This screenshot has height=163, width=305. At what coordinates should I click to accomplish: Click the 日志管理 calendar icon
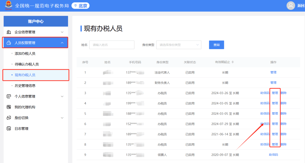tap(9, 128)
